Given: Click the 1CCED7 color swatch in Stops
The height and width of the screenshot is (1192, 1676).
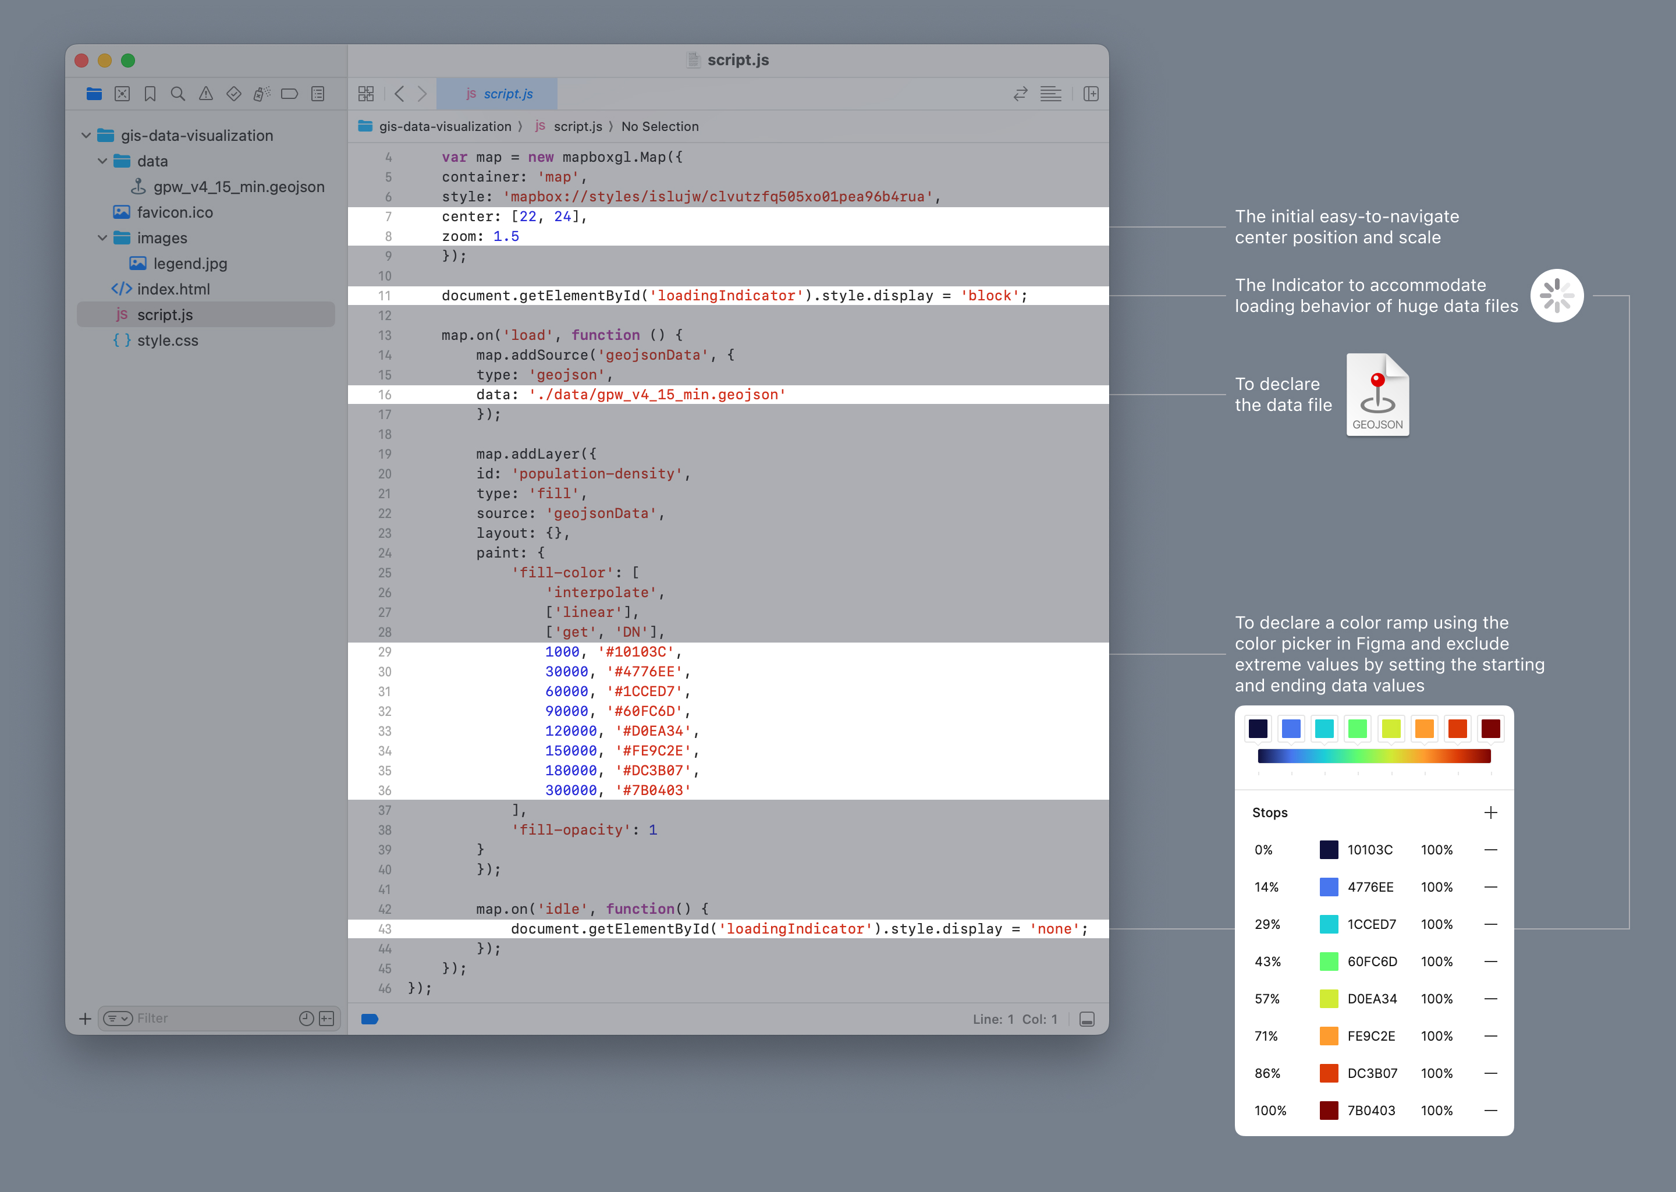Looking at the screenshot, I should (1329, 924).
